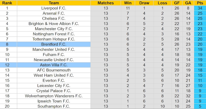Click the Rank column header
206x109 pixels.
pos(7,3)
